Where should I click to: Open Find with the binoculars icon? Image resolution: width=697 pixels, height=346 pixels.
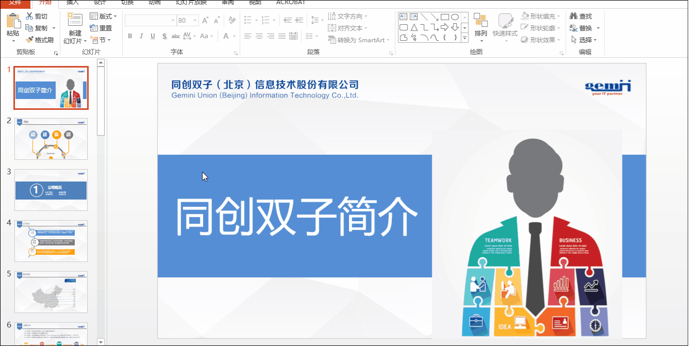pos(573,17)
